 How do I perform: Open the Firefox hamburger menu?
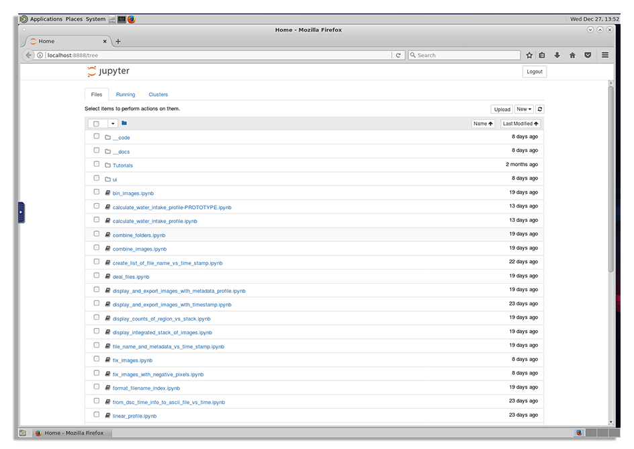pos(605,55)
